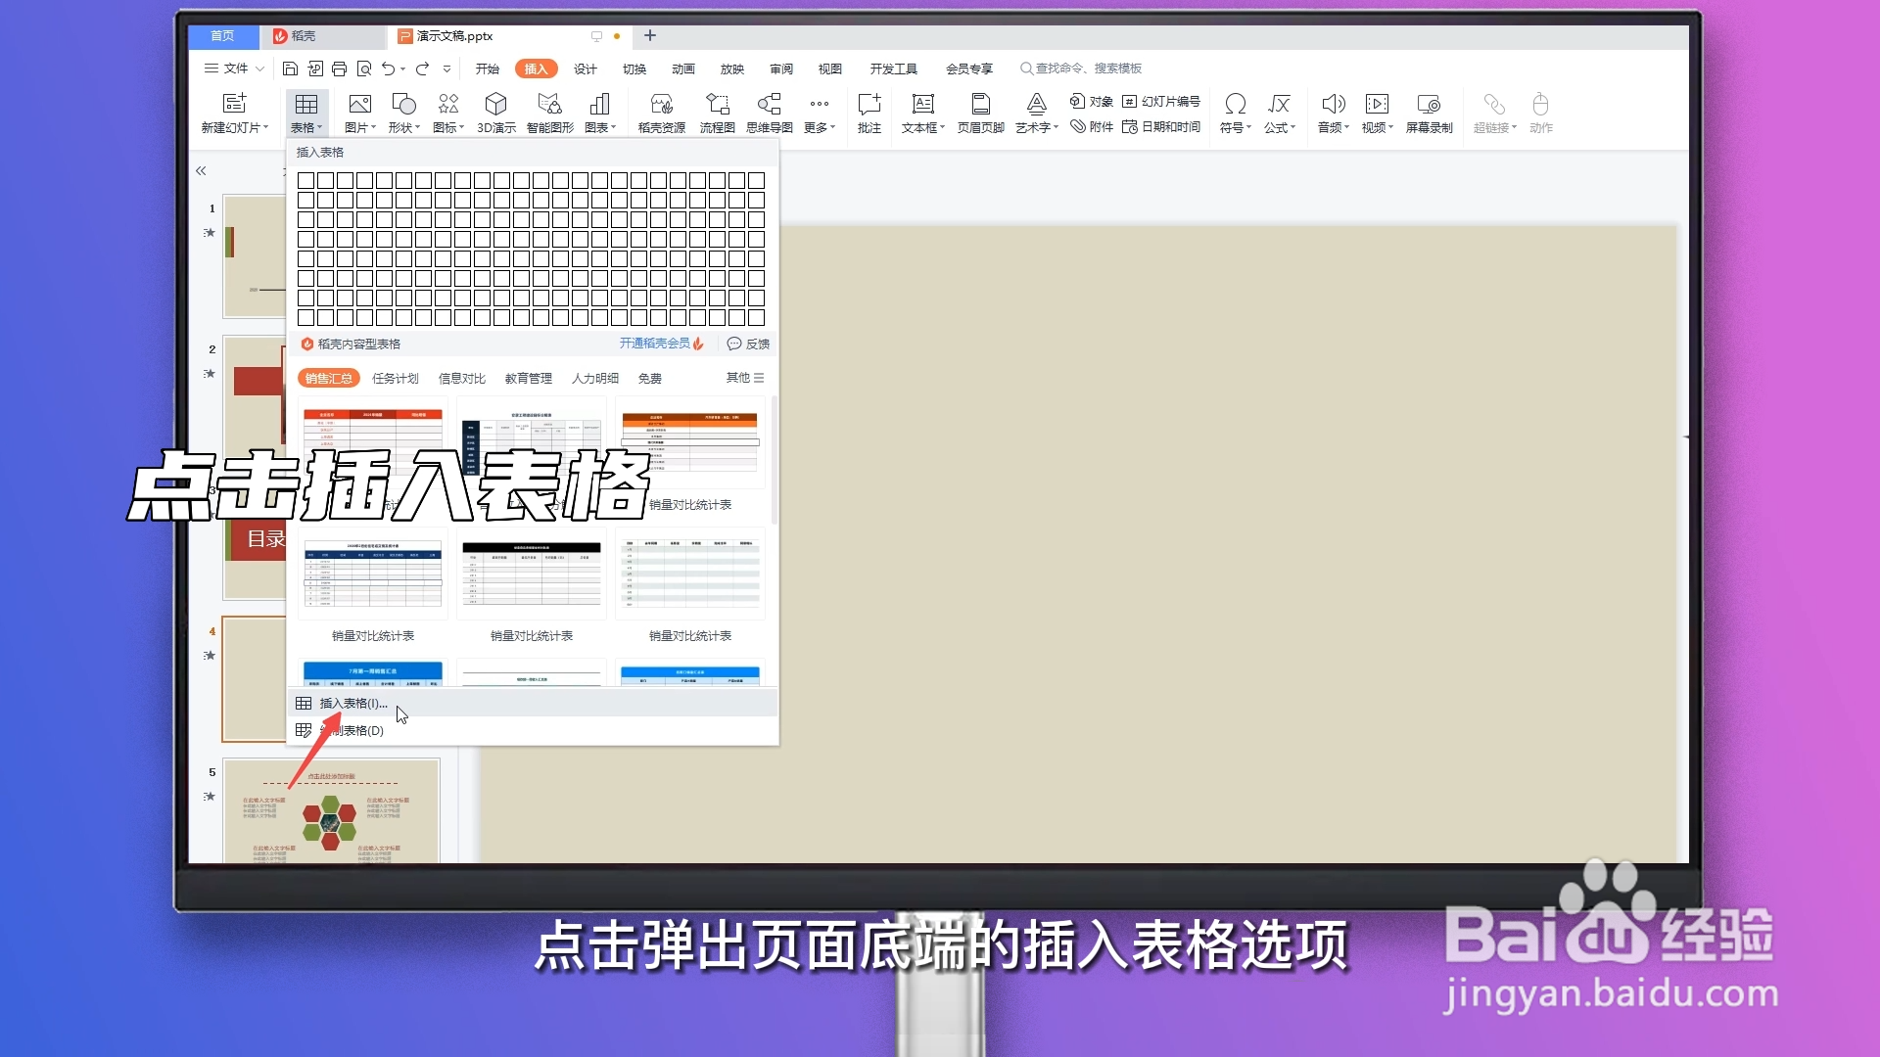Open the 图标 (Icons) library button
The image size is (1880, 1057).
(448, 105)
